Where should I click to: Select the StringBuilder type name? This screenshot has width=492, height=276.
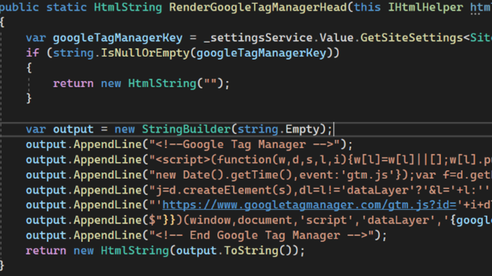[x=186, y=129]
